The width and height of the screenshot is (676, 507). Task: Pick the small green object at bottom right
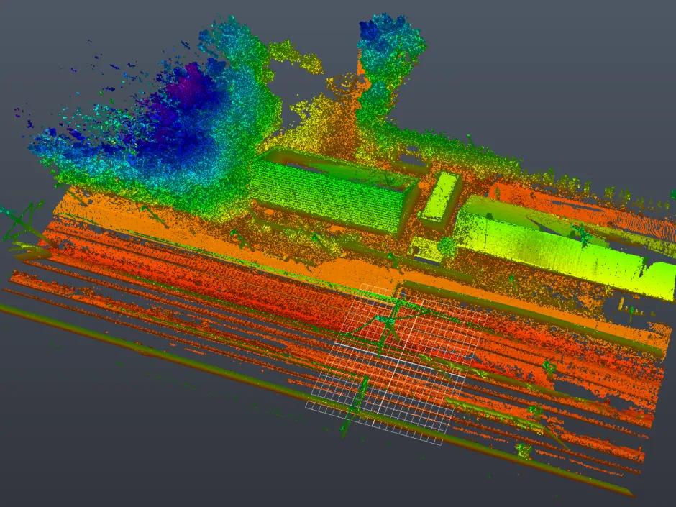tap(523, 451)
